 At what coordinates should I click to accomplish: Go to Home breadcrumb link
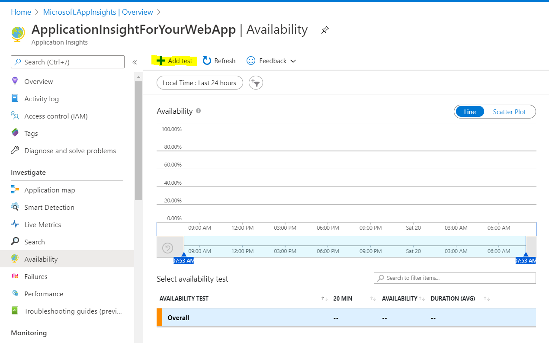pos(21,12)
